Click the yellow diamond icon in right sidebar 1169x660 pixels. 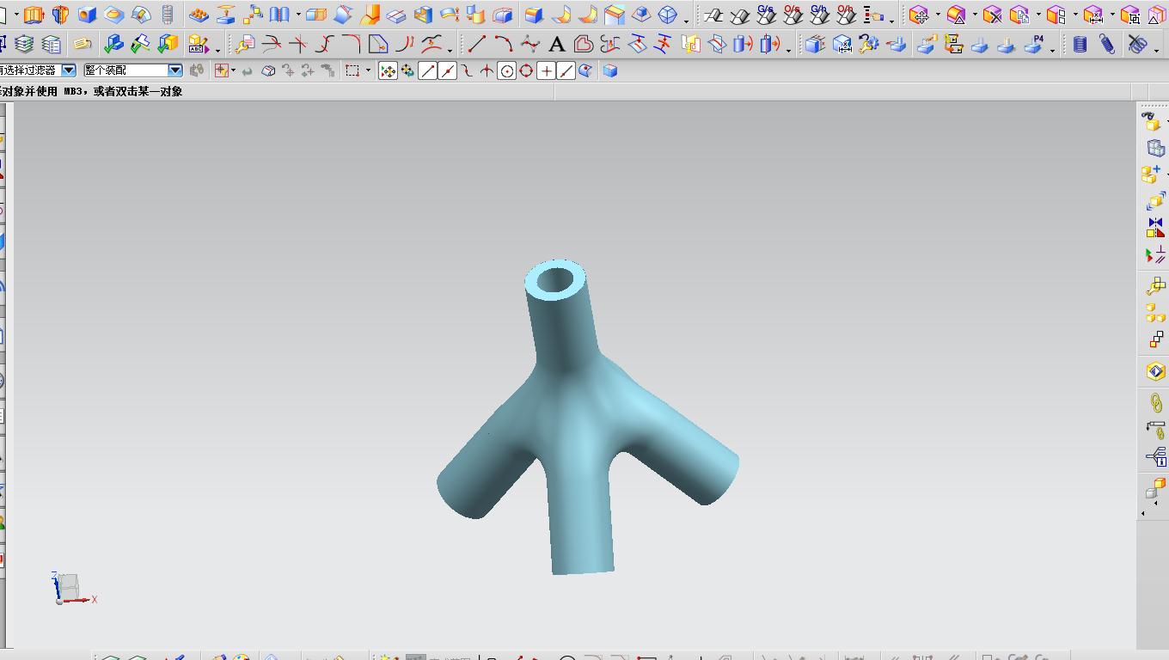(1155, 371)
